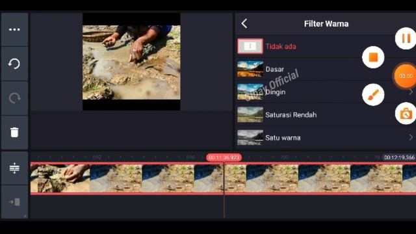Screen dimensions: 416x234
Task: Undo the last edit
Action: tap(14, 64)
